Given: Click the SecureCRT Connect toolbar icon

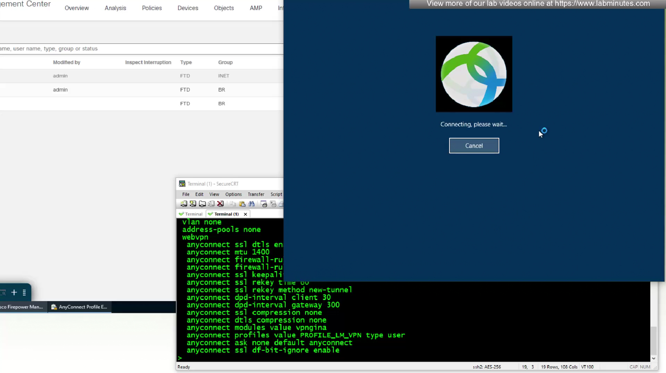Looking at the screenshot, I should [x=184, y=204].
